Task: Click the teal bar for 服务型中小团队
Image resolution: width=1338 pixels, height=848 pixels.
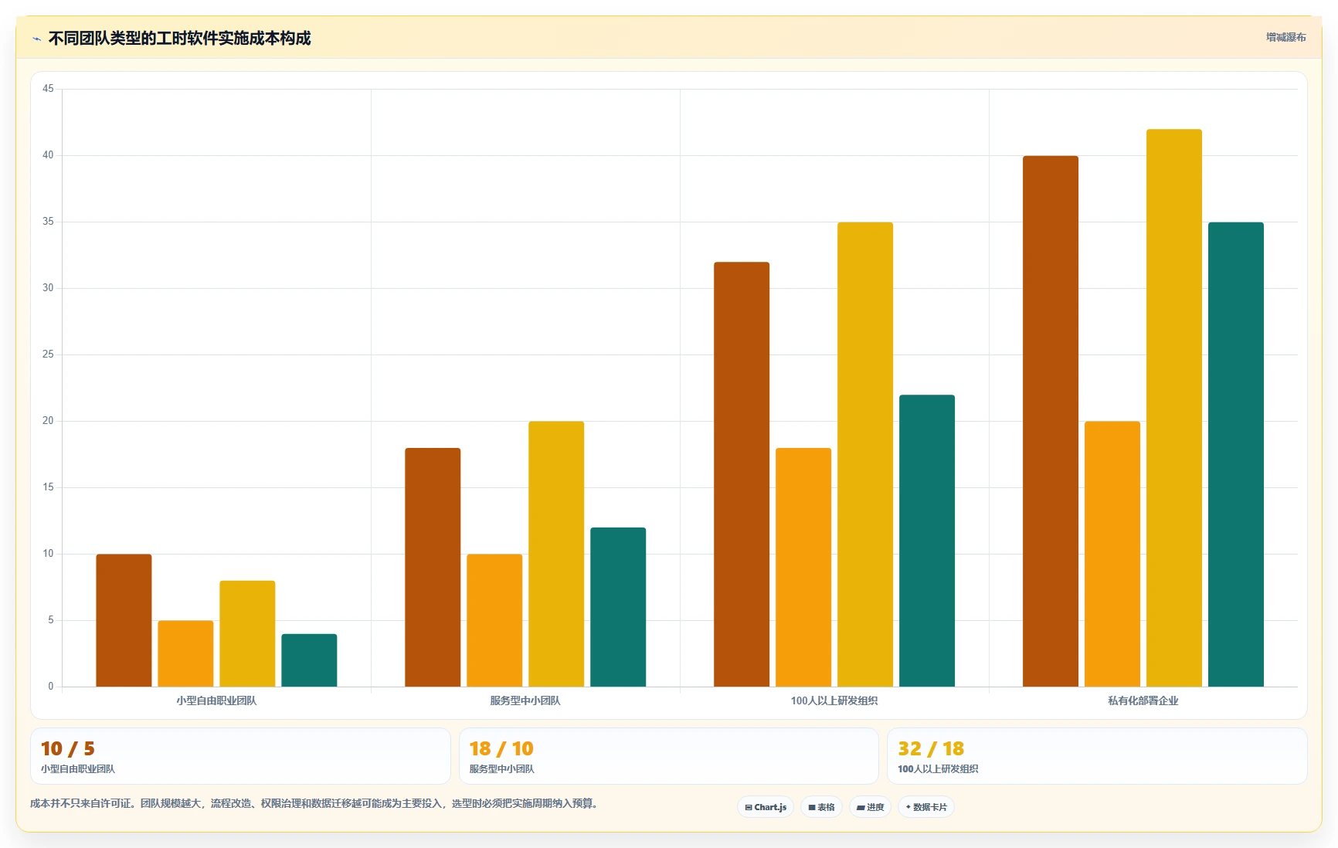Action: [618, 607]
